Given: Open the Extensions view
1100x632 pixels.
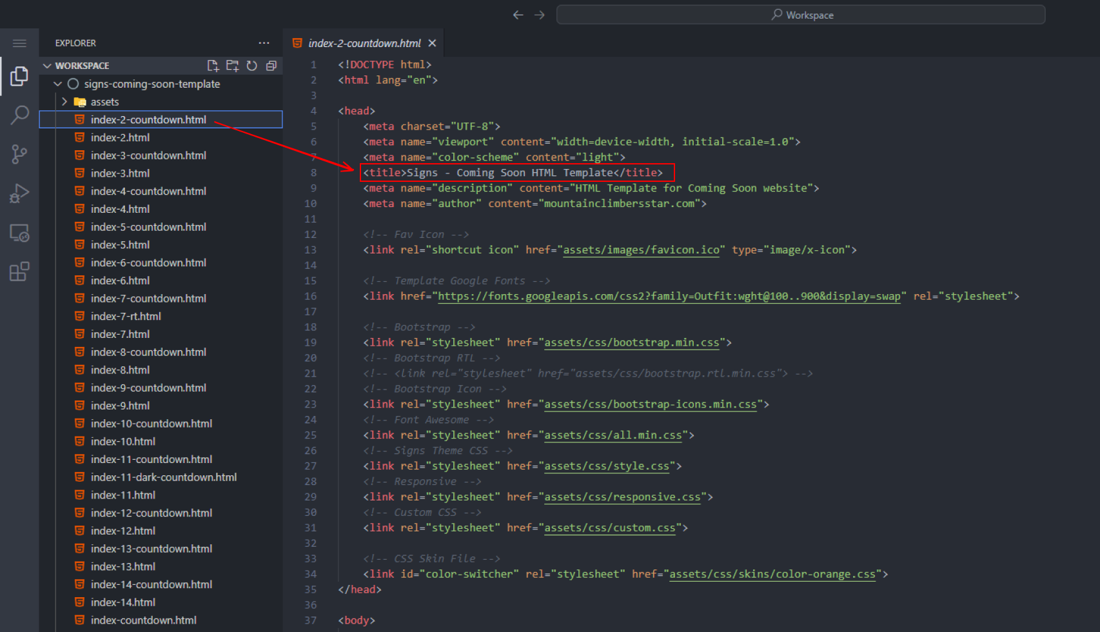Looking at the screenshot, I should point(19,272).
